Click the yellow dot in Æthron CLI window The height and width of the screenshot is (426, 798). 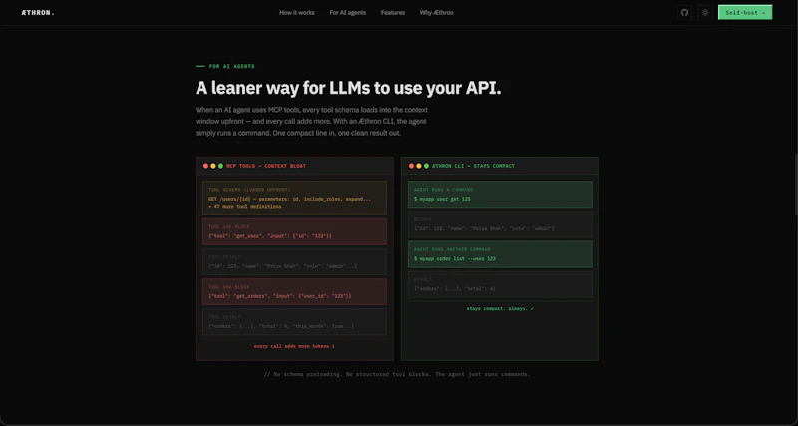click(419, 166)
